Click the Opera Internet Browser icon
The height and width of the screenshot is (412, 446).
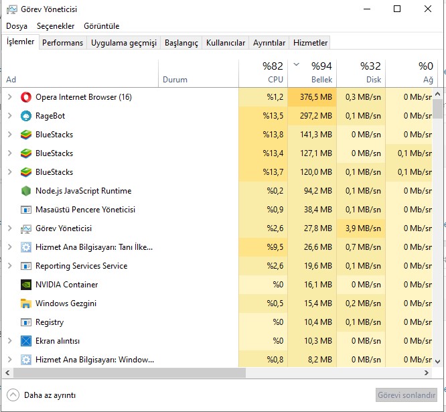(26, 97)
